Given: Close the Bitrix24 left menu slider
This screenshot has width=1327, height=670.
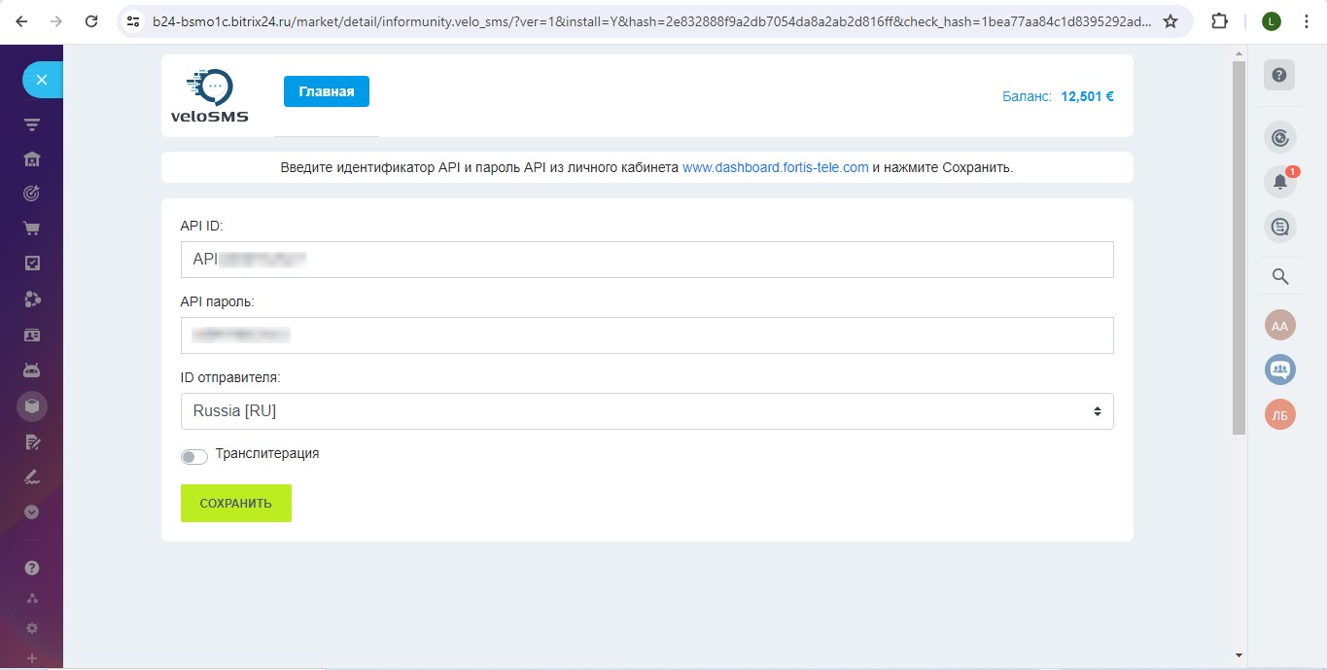Looking at the screenshot, I should click(42, 80).
